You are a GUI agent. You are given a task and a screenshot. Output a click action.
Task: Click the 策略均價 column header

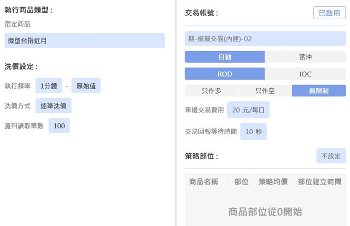(273, 181)
